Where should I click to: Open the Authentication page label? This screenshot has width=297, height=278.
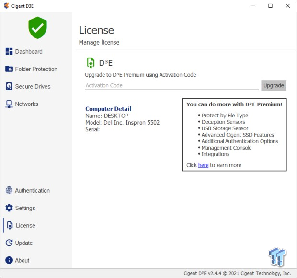click(33, 191)
